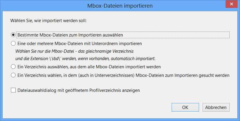Click label text 'Bestimmte Mbox-Dateien zum Importieren auswählen'
Viewport: 240px width, 121px height.
[x=70, y=35]
